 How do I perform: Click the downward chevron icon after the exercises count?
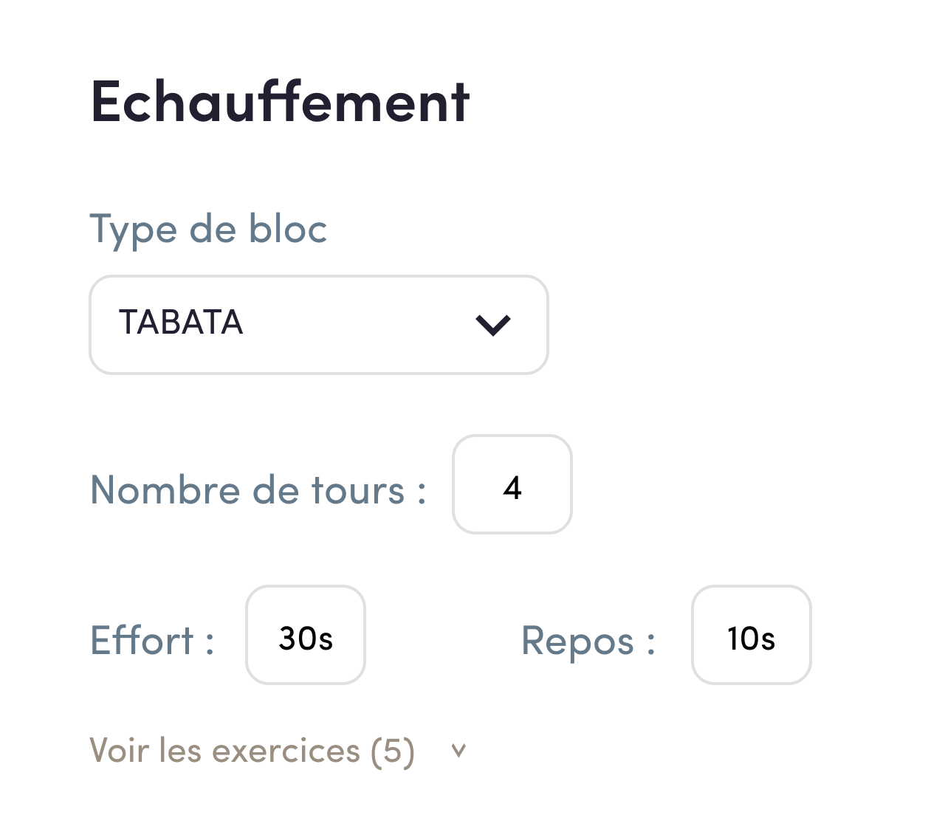pyautogui.click(x=459, y=751)
